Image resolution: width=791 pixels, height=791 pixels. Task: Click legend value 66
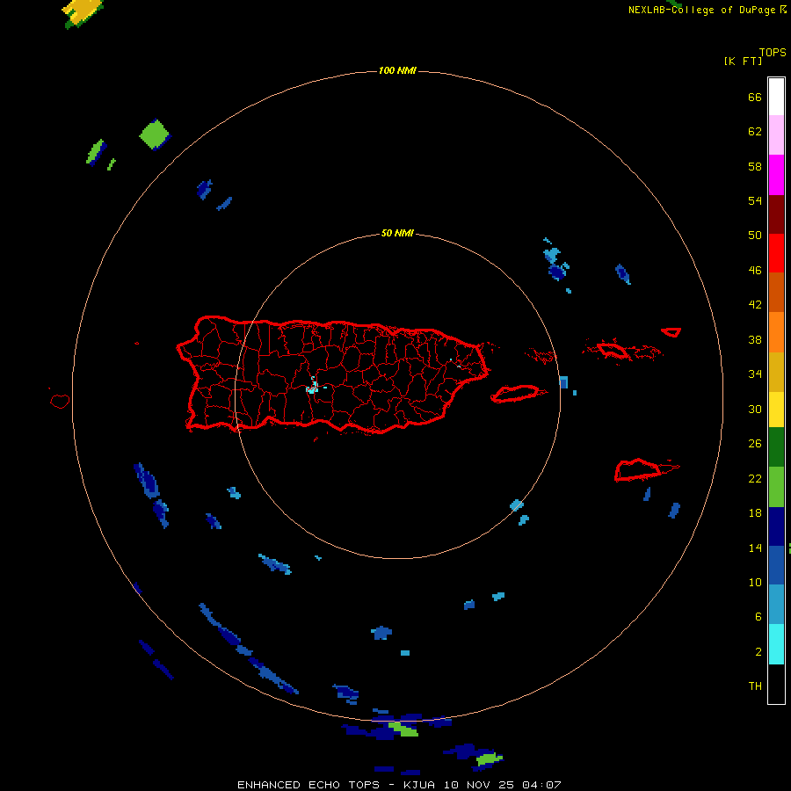755,97
